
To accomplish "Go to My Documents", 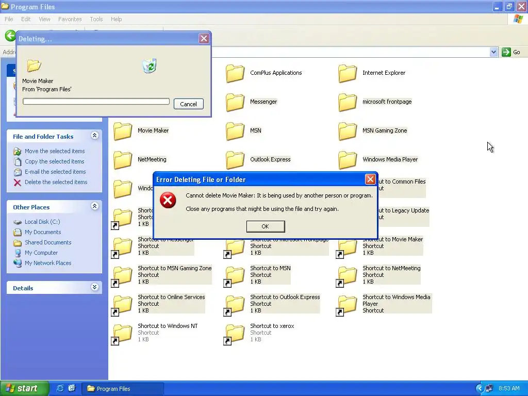I will [43, 232].
